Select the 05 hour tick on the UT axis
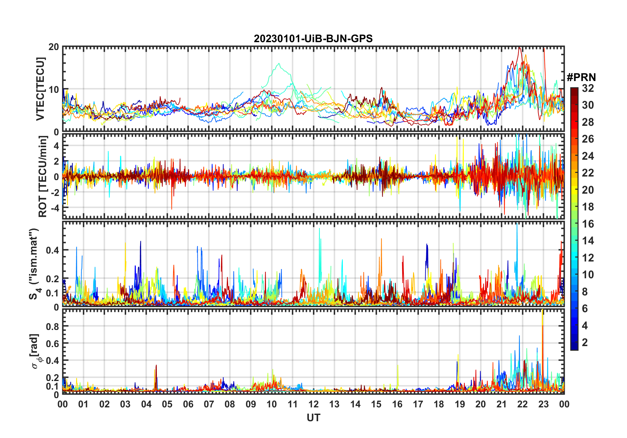Image resolution: width=627 pixels, height=438 pixels. 167,404
